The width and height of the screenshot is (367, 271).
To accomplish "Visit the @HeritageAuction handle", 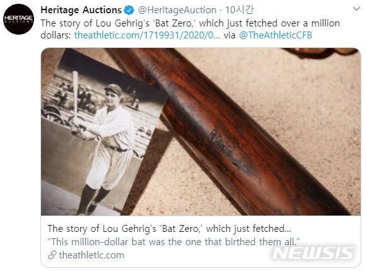I will click(177, 10).
